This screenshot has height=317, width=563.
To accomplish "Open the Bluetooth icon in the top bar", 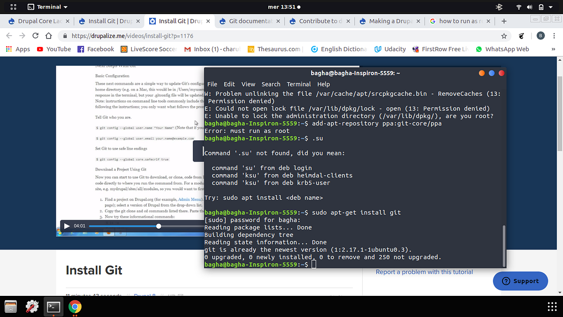I will [x=499, y=7].
